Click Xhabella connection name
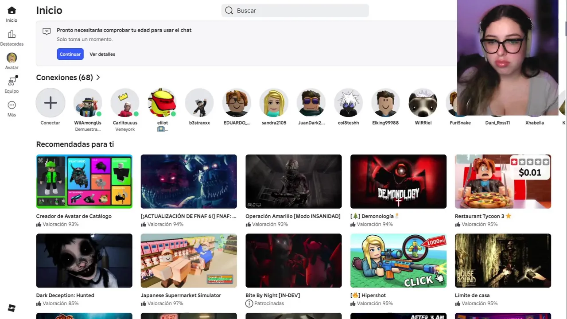This screenshot has width=567, height=319. [x=535, y=123]
